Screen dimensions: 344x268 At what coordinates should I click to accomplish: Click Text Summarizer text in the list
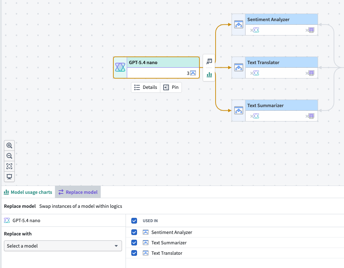(x=169, y=243)
